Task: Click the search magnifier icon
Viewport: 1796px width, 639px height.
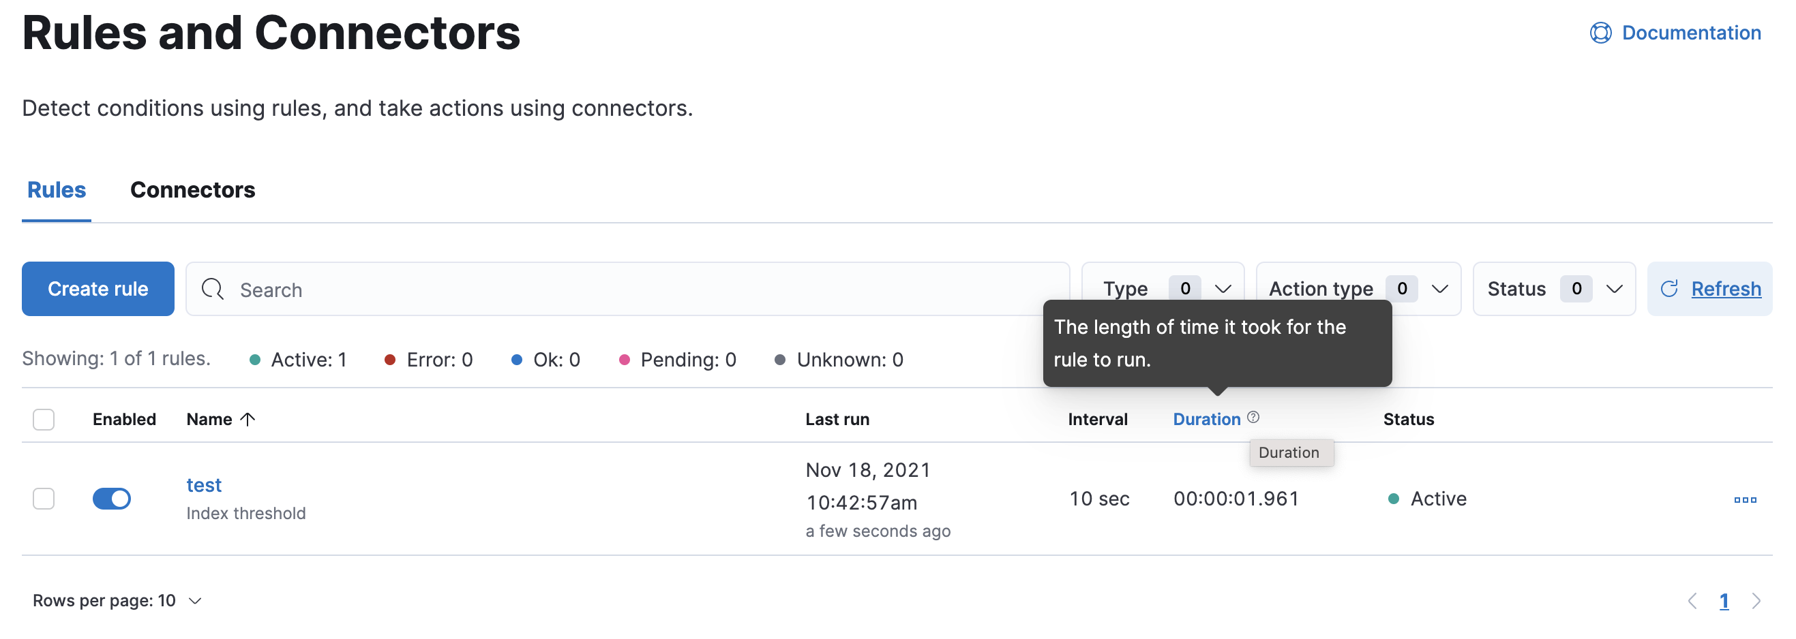Action: pyautogui.click(x=212, y=288)
